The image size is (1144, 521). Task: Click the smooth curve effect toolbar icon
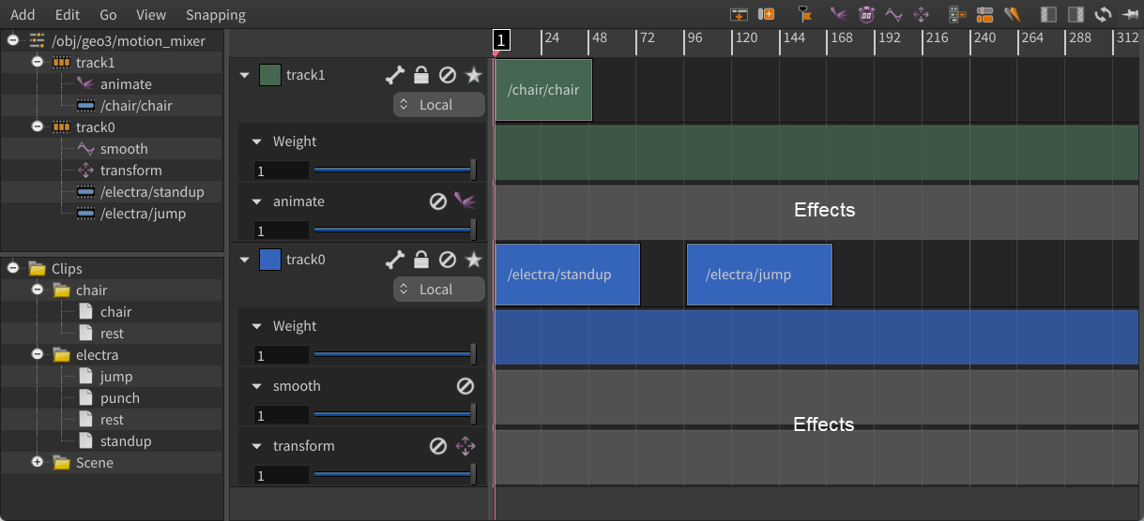pyautogui.click(x=893, y=14)
